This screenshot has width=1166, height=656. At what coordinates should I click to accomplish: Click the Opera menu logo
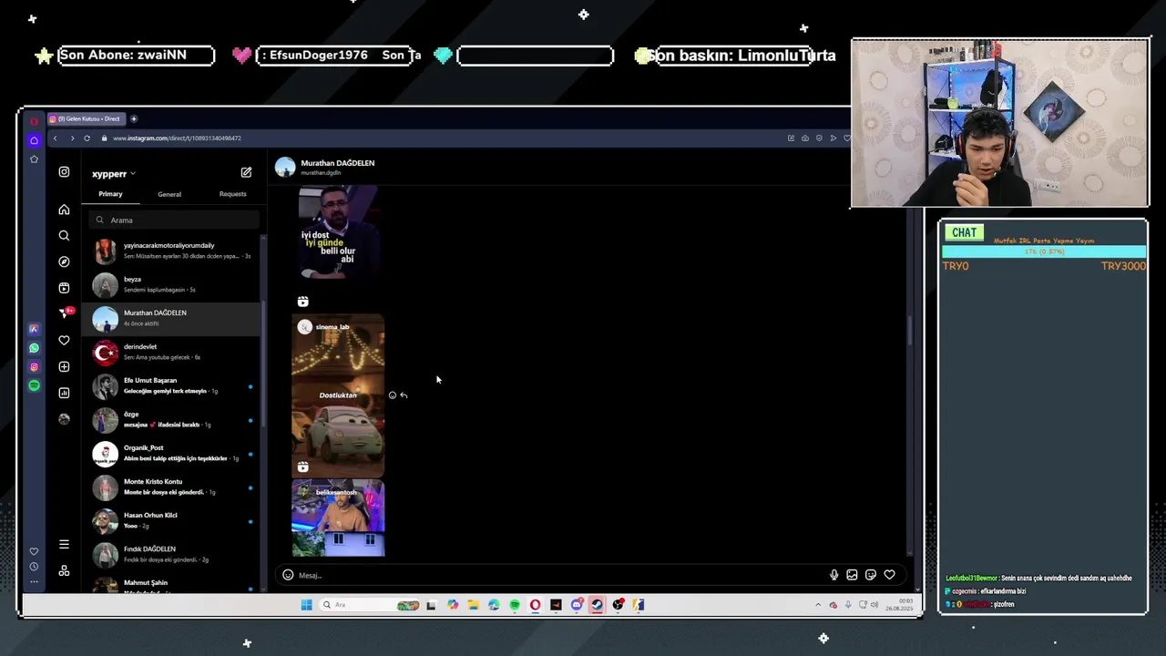pyautogui.click(x=34, y=119)
